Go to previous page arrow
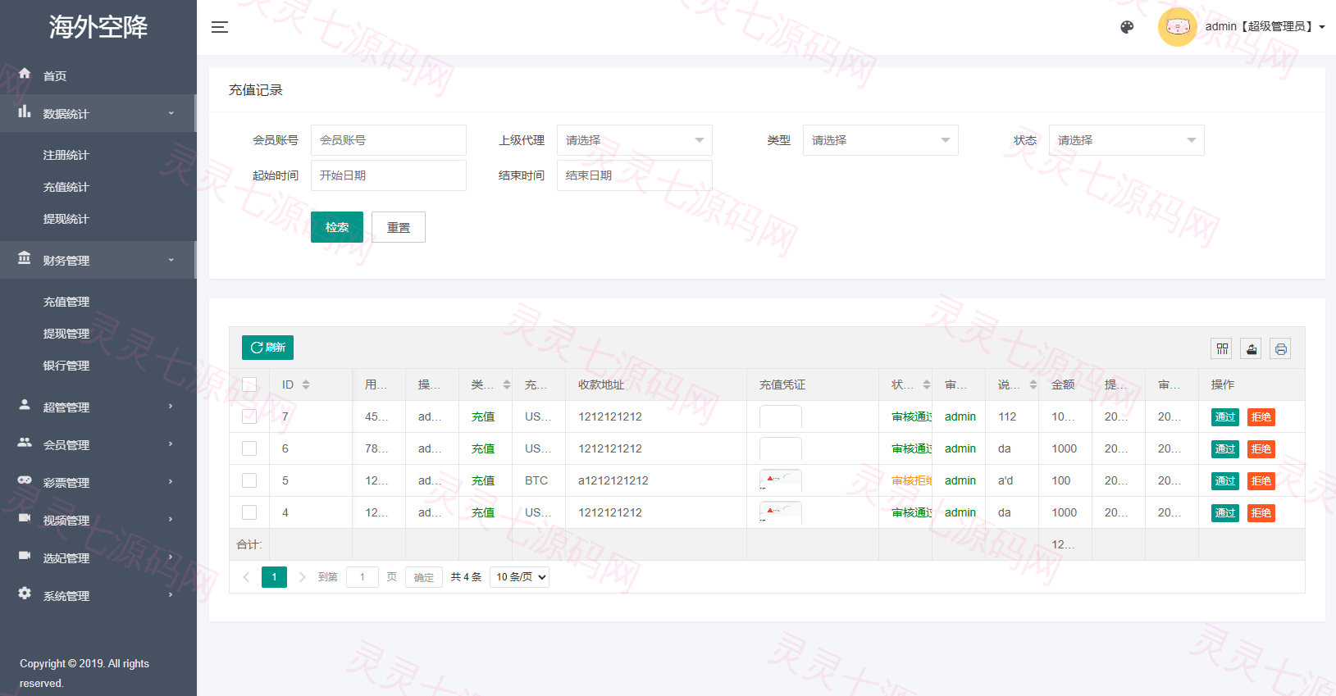Screen dimensions: 1336x696 pyautogui.click(x=246, y=577)
